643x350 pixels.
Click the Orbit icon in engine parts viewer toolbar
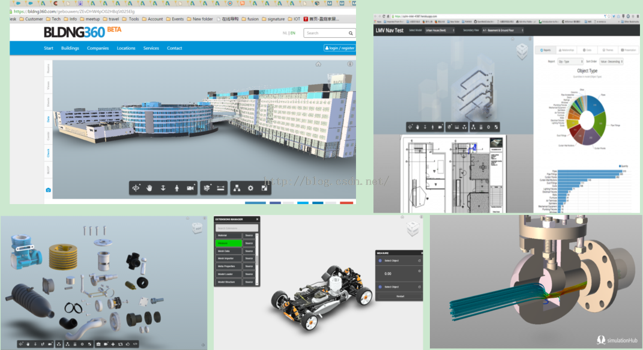[20, 344]
